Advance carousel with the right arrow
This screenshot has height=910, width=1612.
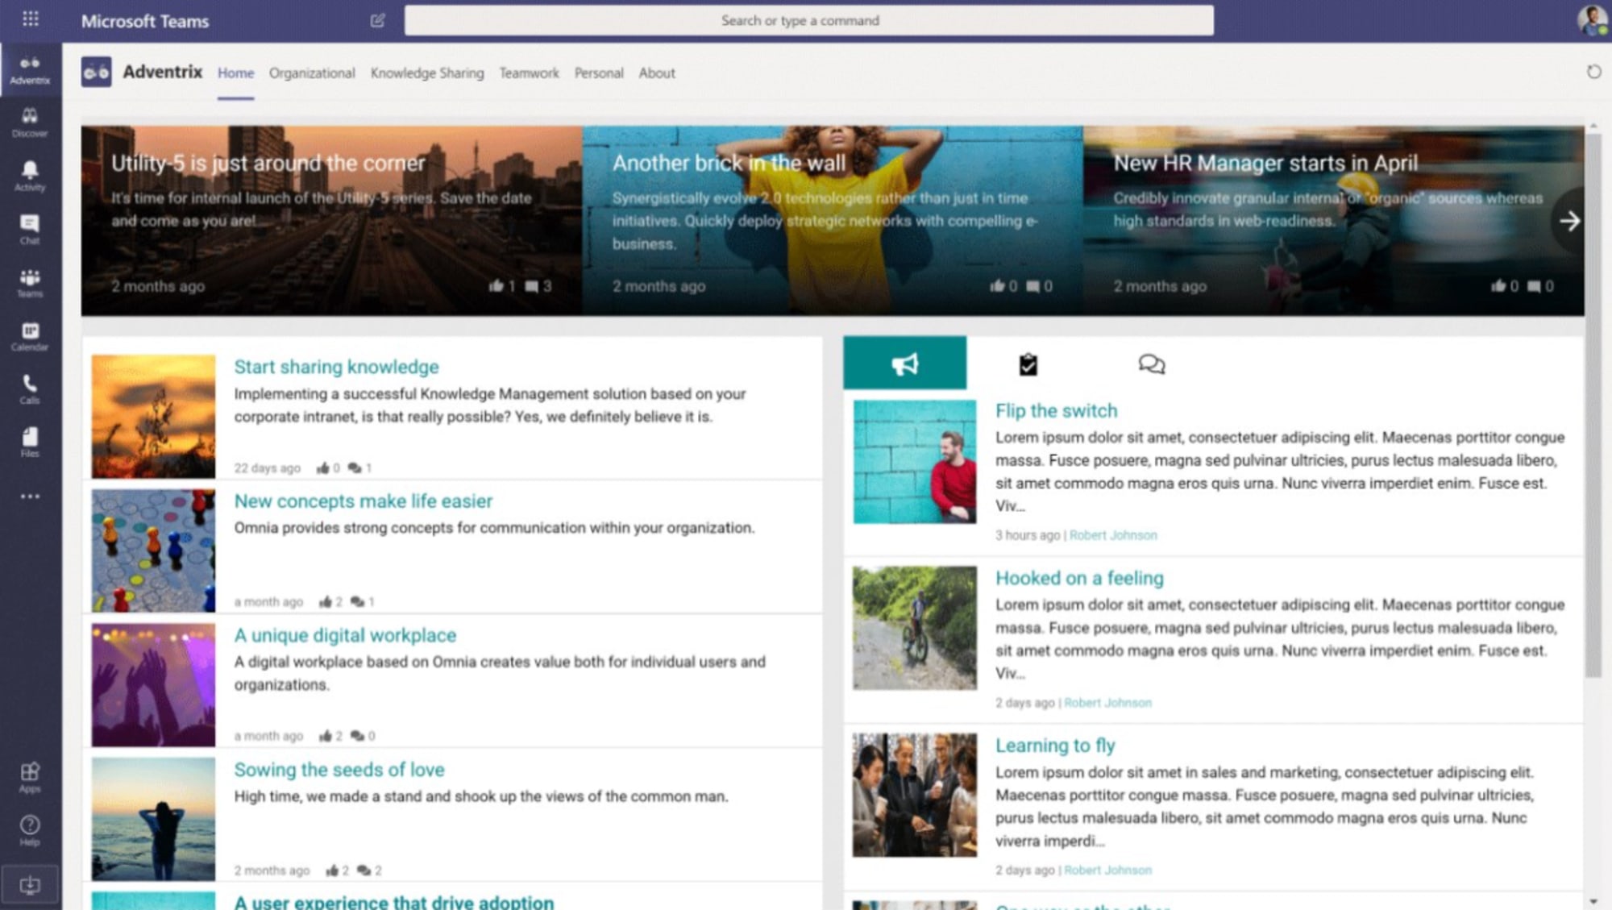(x=1568, y=221)
